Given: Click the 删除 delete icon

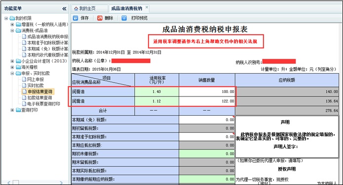Looking at the screenshot, I should click(100, 18).
